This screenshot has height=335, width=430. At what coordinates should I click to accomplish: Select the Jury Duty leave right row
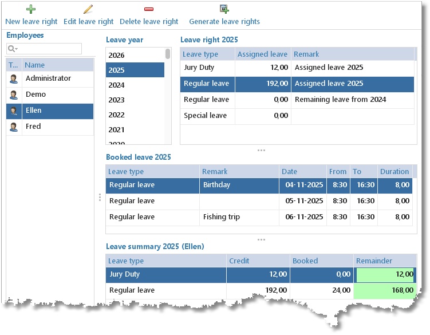click(x=297, y=68)
